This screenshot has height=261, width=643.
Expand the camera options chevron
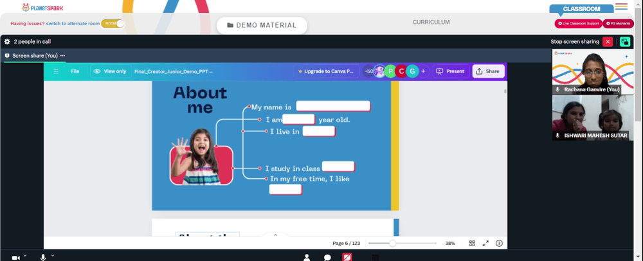click(x=25, y=255)
